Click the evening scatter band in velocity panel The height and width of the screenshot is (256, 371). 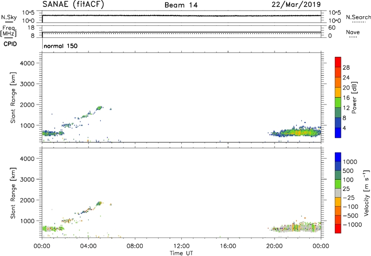click(297, 228)
